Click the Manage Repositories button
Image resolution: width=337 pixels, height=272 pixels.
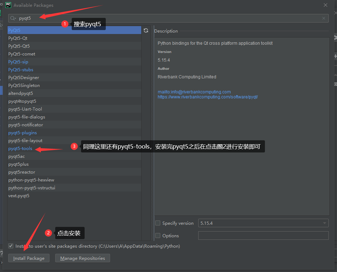click(x=82, y=258)
